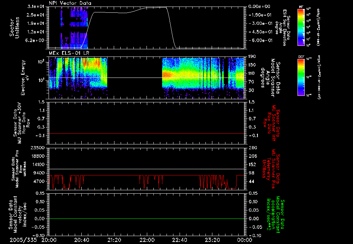This screenshot has height=244, width=353.
Task: Click the red 'MU Scanner Pos Telemetry' label
Action: click(271, 169)
